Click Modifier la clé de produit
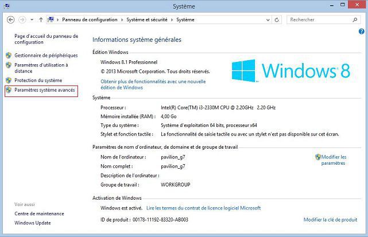Viewport: 368px width, 237px height. click(x=330, y=220)
